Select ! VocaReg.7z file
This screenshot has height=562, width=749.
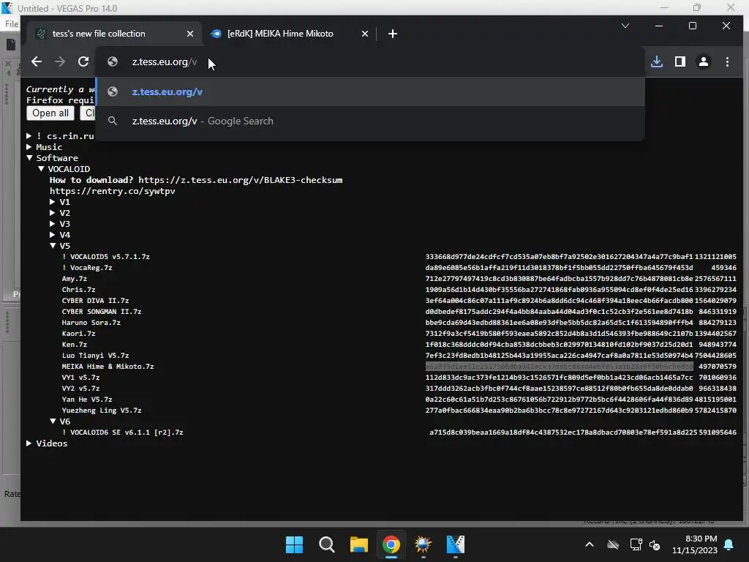88,268
